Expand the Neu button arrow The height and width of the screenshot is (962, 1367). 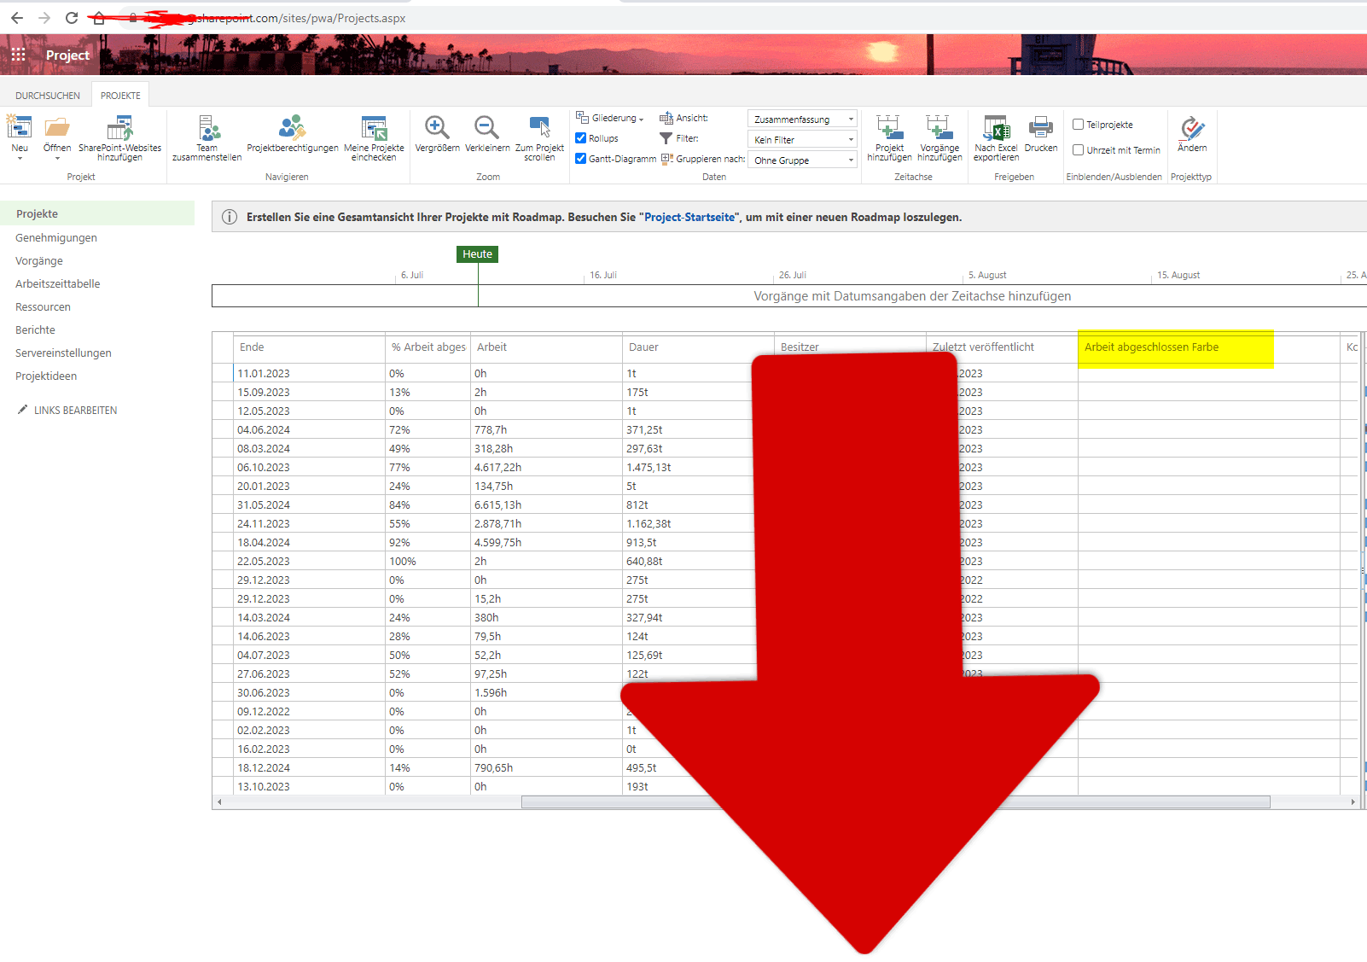20,158
